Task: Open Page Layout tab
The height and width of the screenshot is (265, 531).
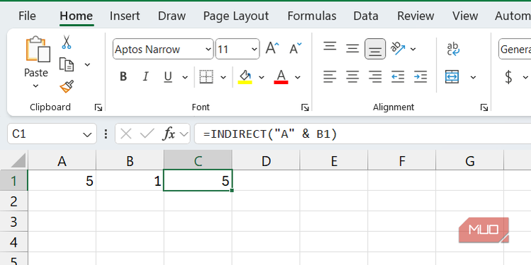Action: (235, 16)
